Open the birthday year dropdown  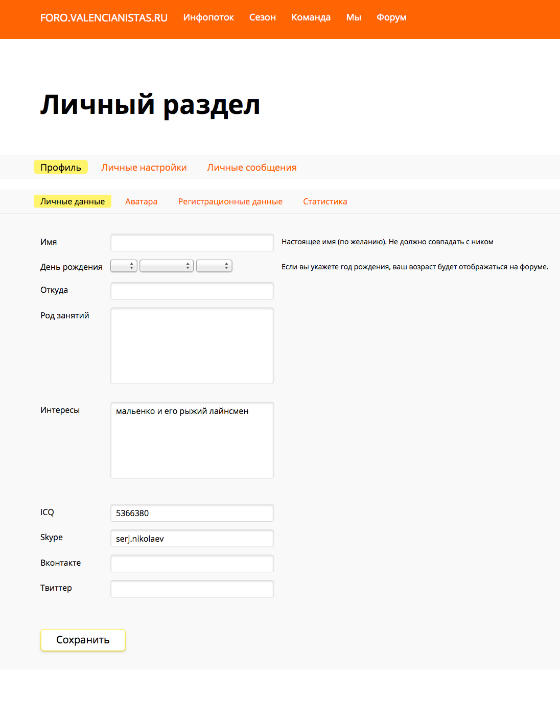click(x=214, y=266)
